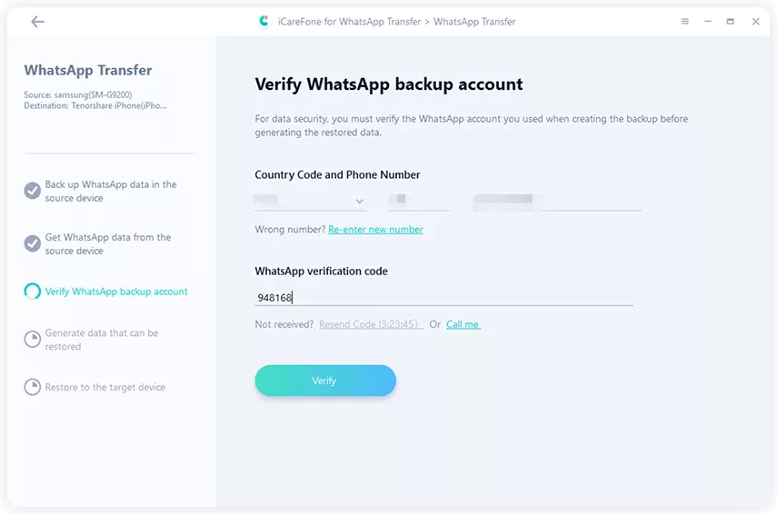777x514 pixels.
Task: Select Restore to the target device step
Action: point(105,387)
